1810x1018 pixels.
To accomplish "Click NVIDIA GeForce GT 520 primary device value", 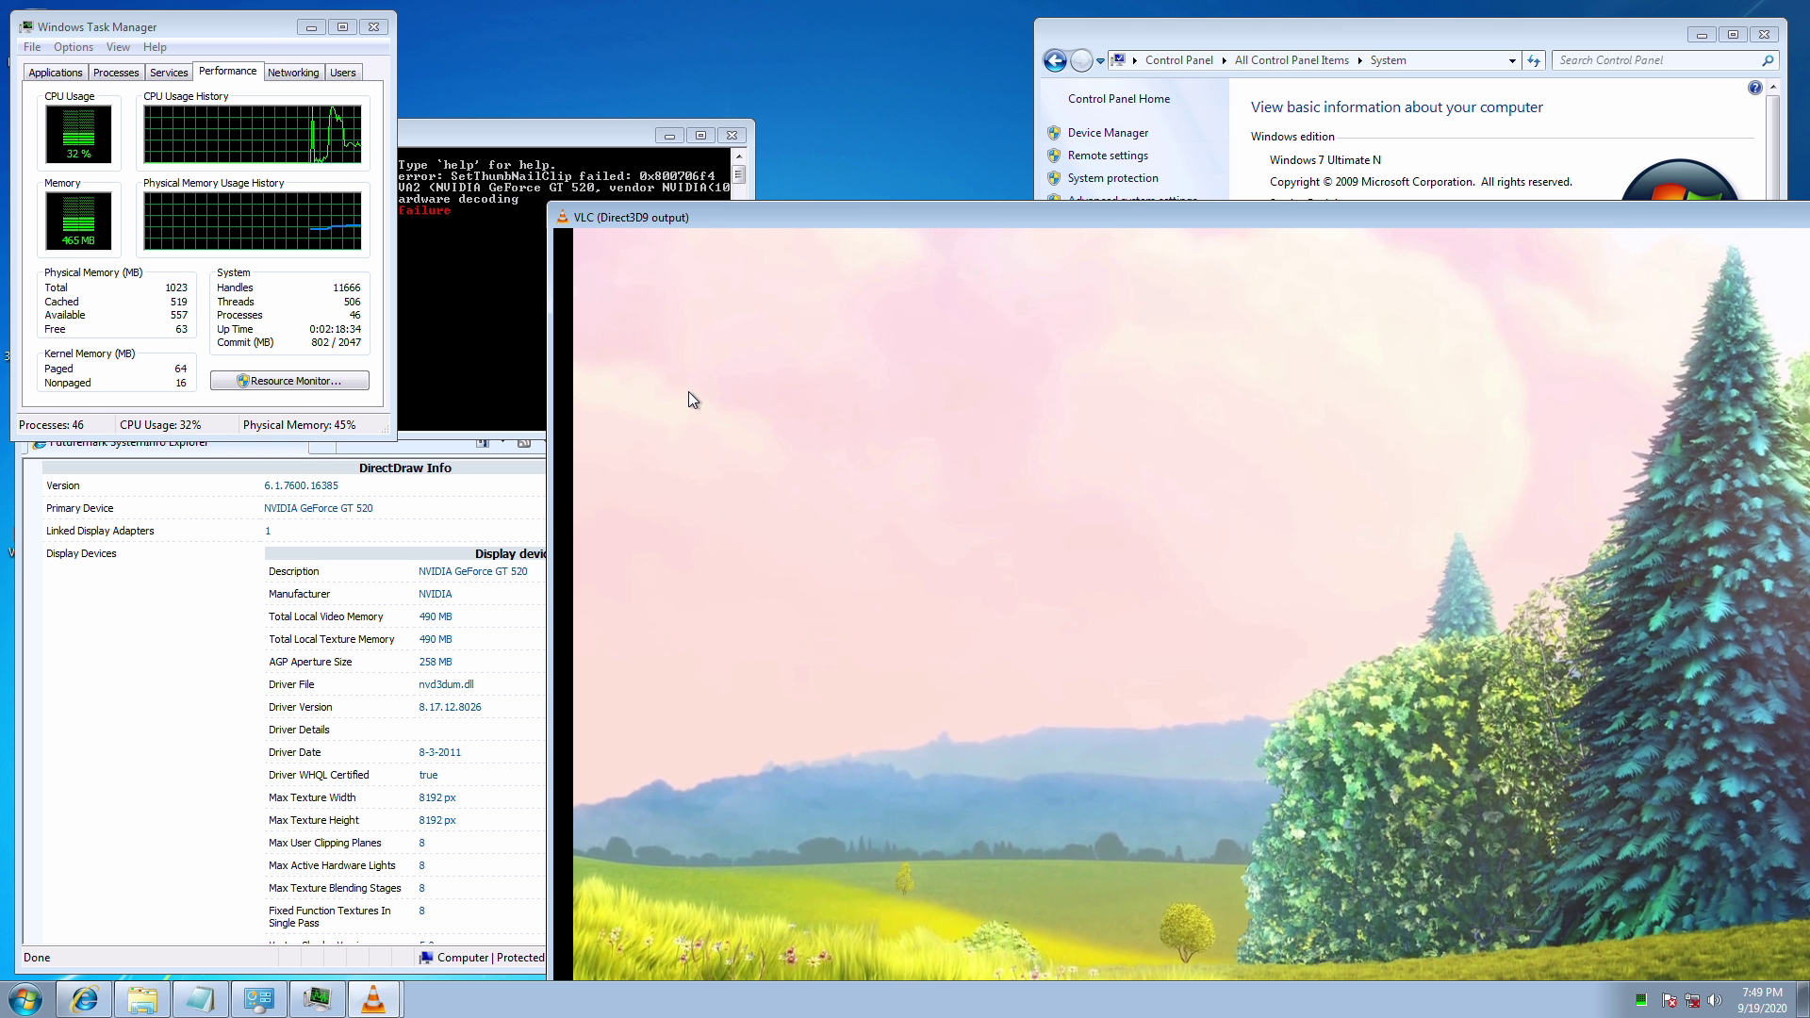I will coord(318,508).
